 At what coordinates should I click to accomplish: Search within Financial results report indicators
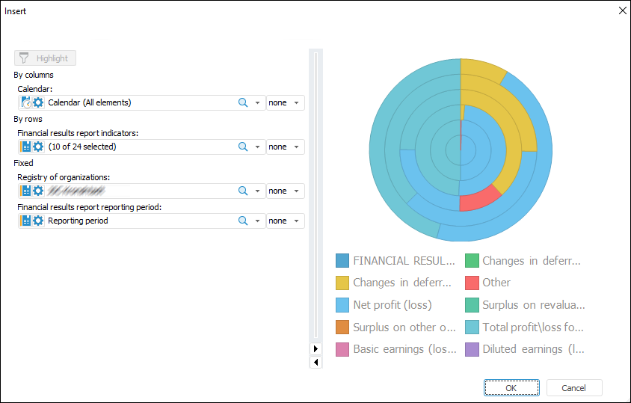pos(243,147)
